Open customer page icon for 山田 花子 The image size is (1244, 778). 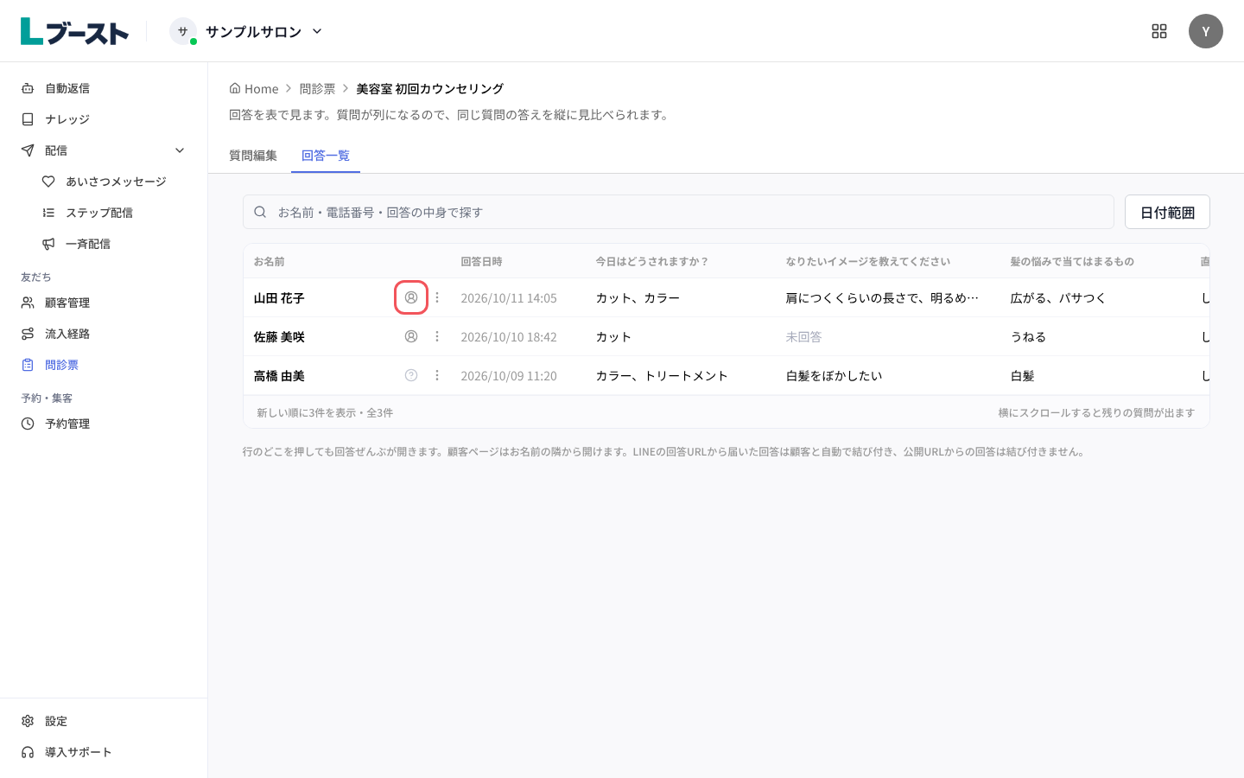point(411,297)
